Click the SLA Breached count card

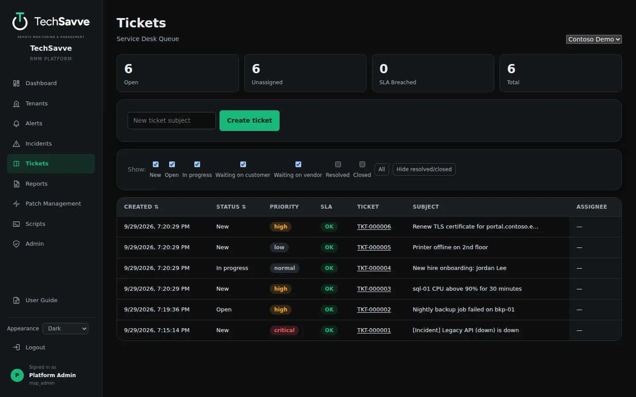click(433, 73)
